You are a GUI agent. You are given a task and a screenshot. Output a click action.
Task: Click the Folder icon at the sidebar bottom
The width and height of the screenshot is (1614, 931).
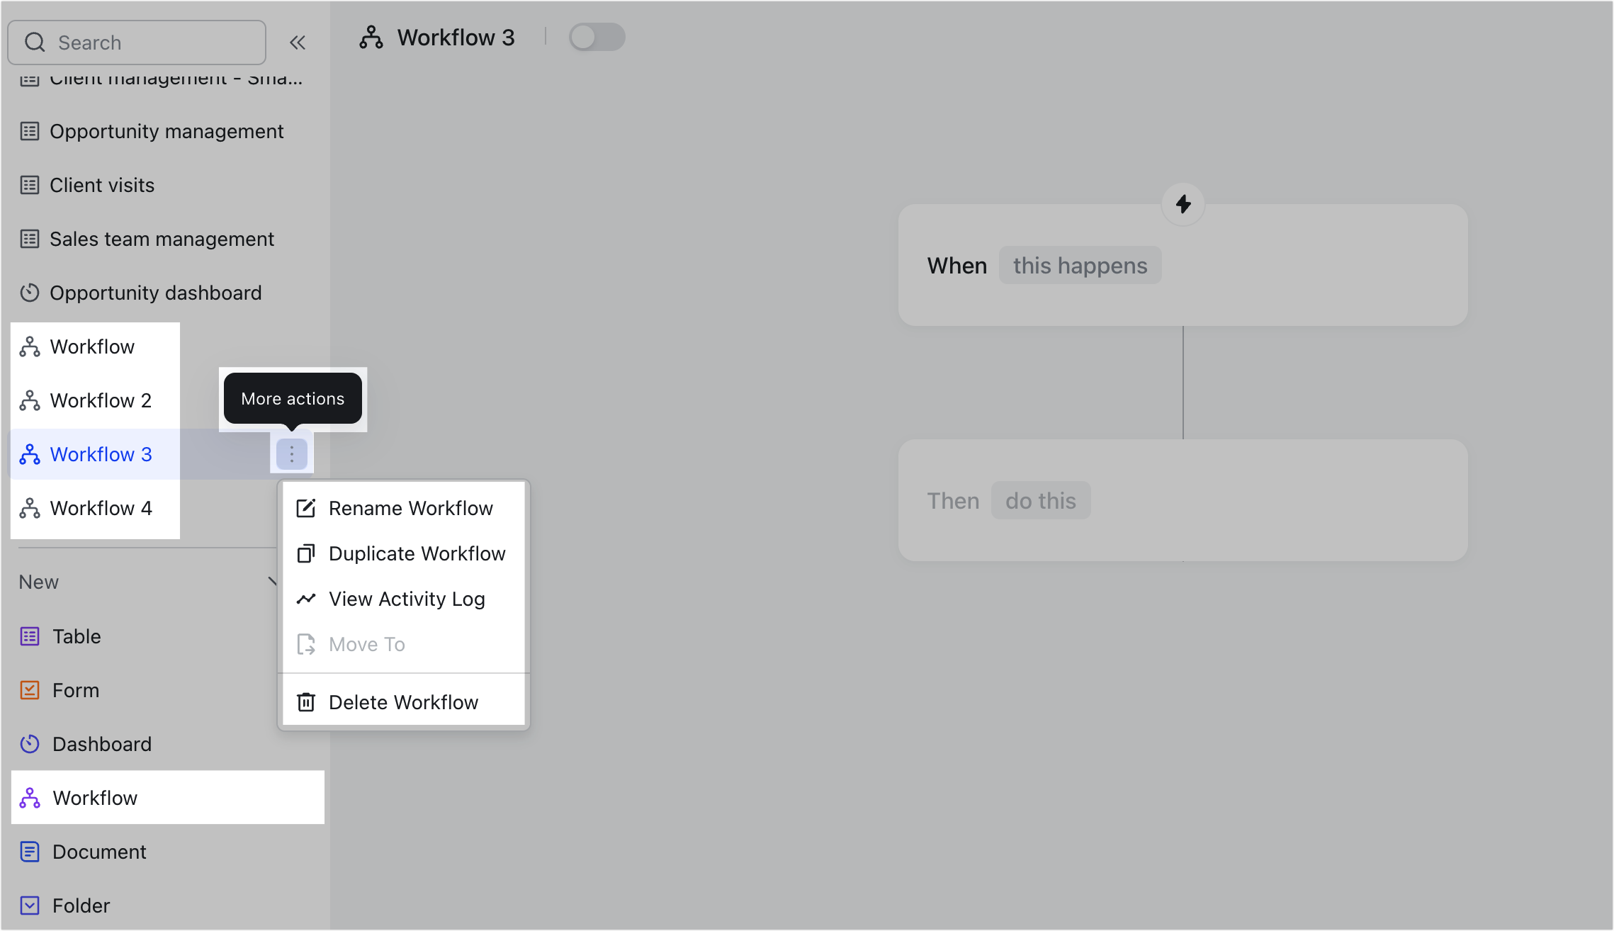pos(29,905)
